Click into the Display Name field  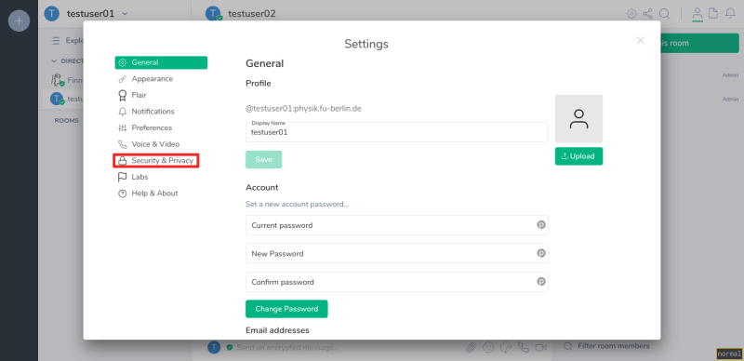(x=396, y=132)
